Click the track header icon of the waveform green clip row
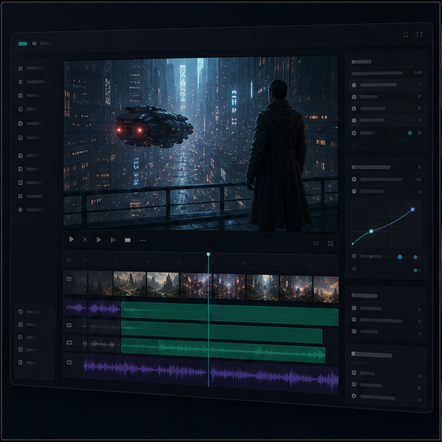The width and height of the screenshot is (442, 442). 69,343
